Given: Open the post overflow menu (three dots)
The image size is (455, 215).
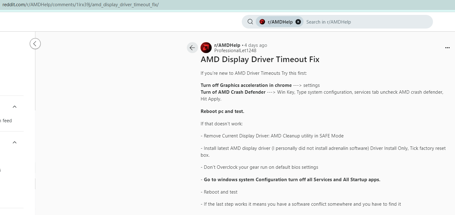Looking at the screenshot, I should coord(447,48).
